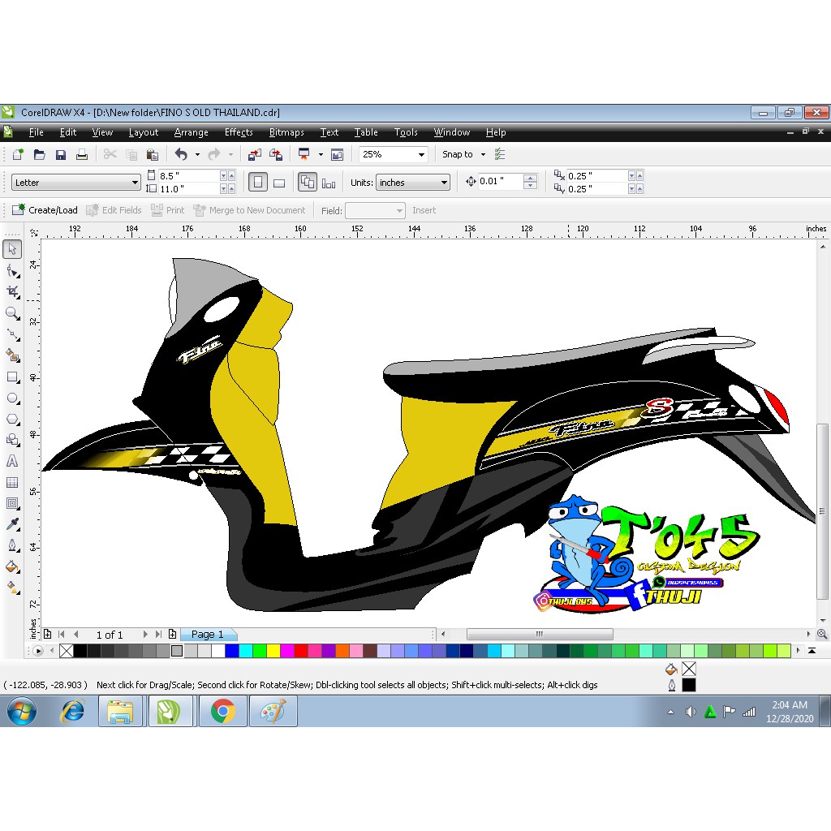Click the horizontal scrollbar thumb
This screenshot has width=831, height=831.
tap(540, 634)
